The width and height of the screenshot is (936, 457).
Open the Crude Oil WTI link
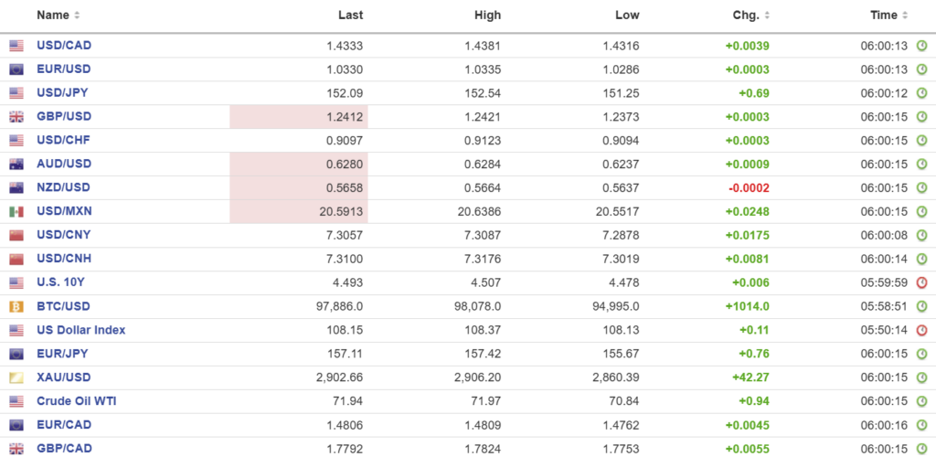coord(76,401)
